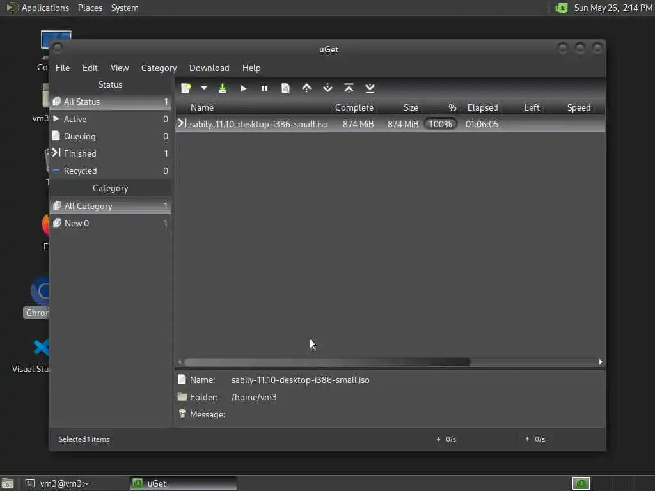This screenshot has height=491, width=655.
Task: Open the Category menu
Action: [x=159, y=68]
